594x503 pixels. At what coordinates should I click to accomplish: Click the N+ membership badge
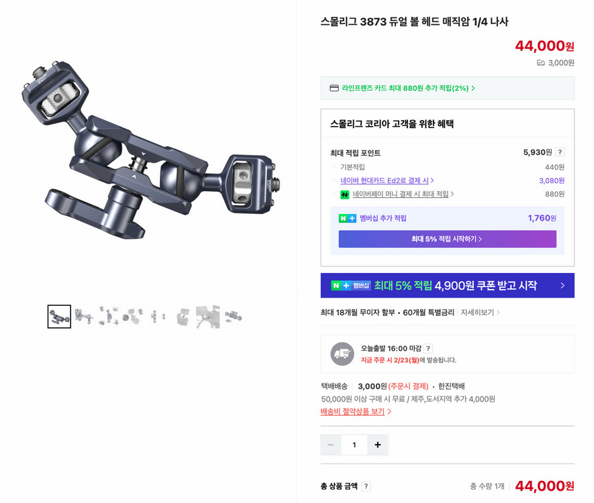point(348,219)
